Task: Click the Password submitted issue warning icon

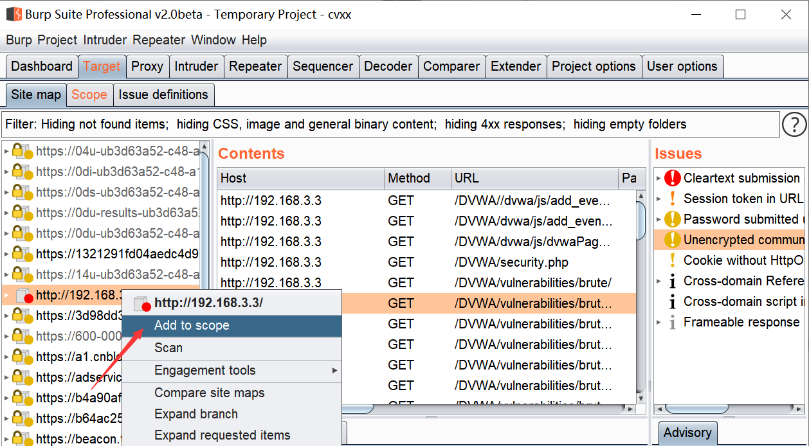Action: [673, 219]
